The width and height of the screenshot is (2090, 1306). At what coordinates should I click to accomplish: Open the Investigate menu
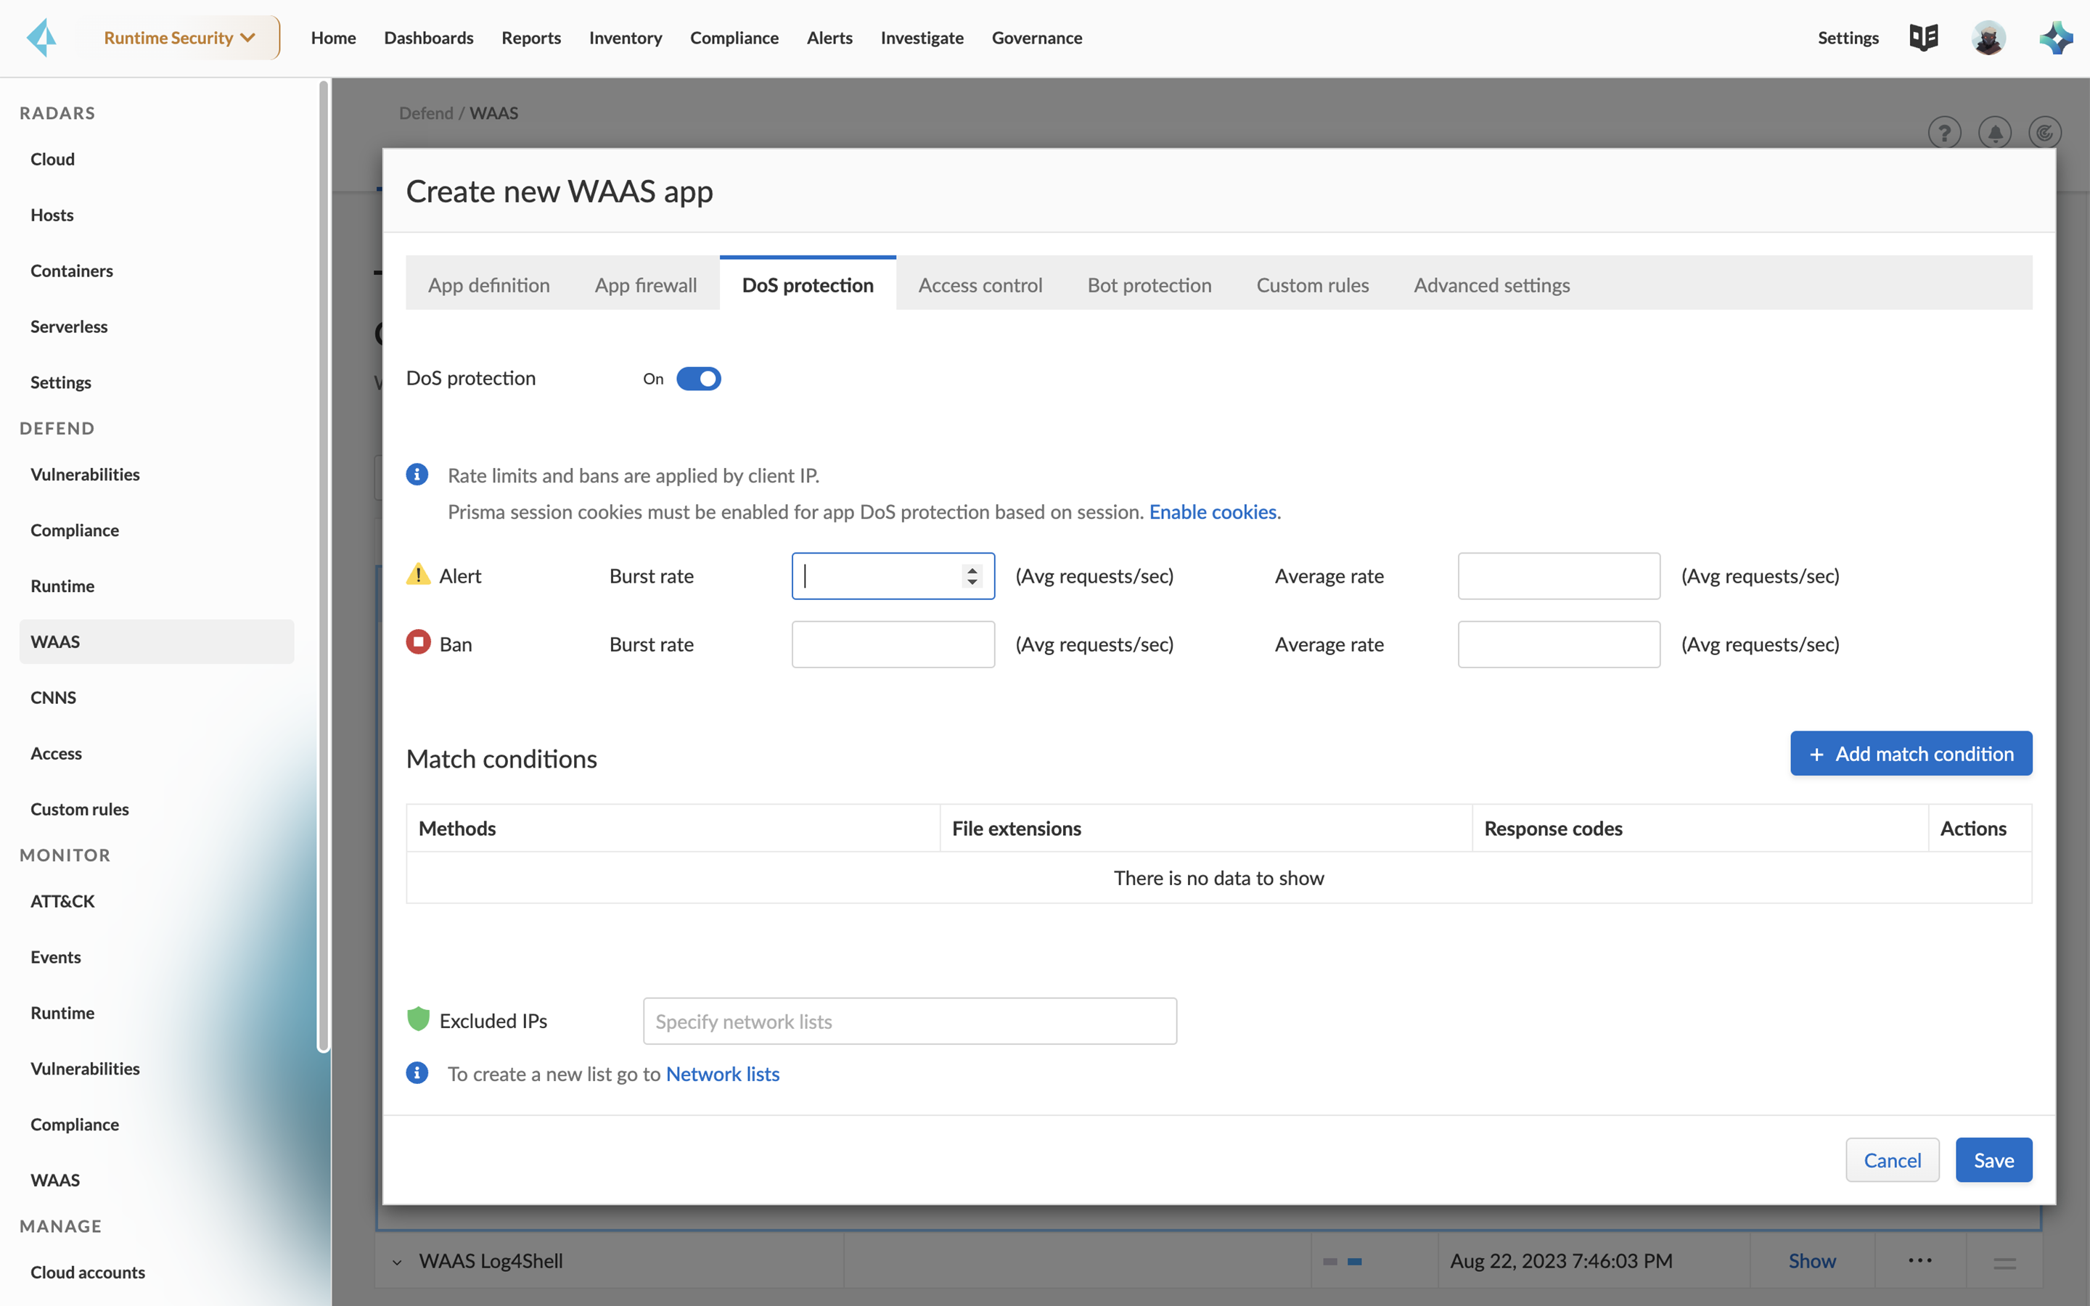[922, 38]
